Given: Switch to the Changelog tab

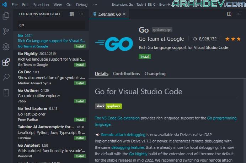Looking at the screenshot, I should tap(155, 74).
